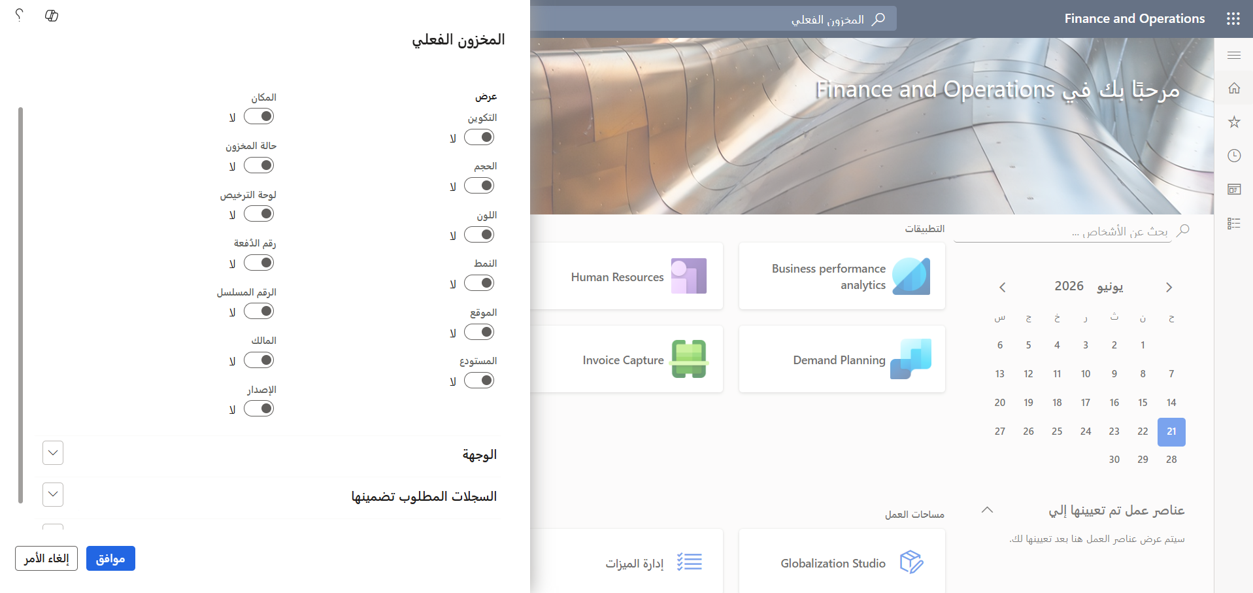This screenshot has height=593, width=1253.
Task: Toggle the المالك switch
Action: [x=259, y=360]
